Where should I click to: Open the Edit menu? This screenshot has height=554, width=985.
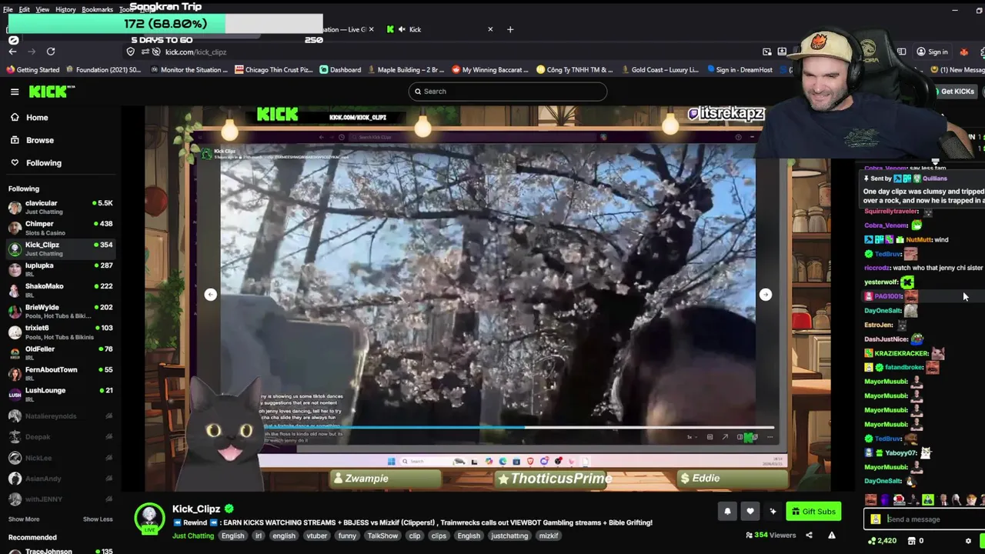(25, 9)
